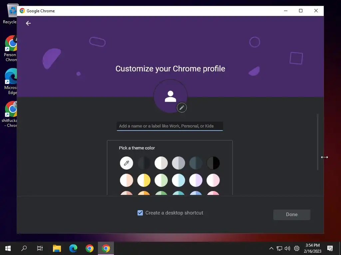Open Recycle Bin desktop icon
This screenshot has width=341, height=255.
pyautogui.click(x=10, y=14)
